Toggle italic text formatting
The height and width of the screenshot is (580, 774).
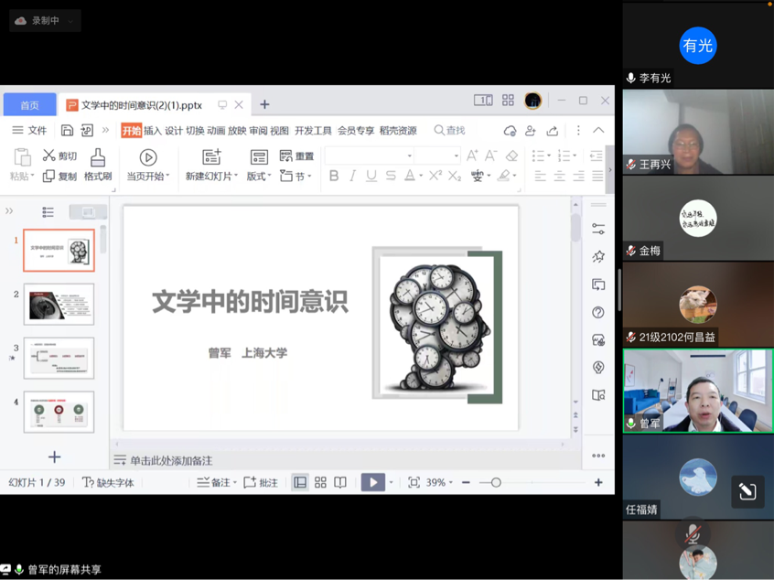click(352, 176)
